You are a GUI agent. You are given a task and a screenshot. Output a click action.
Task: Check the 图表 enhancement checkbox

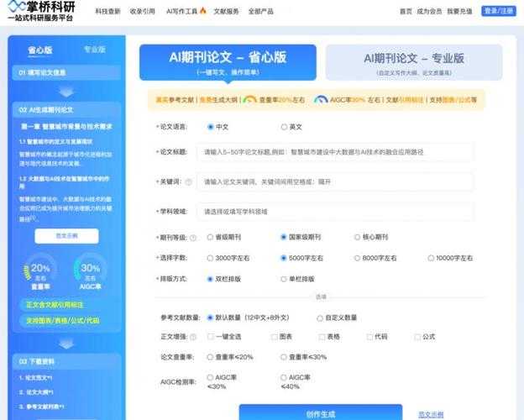point(274,337)
